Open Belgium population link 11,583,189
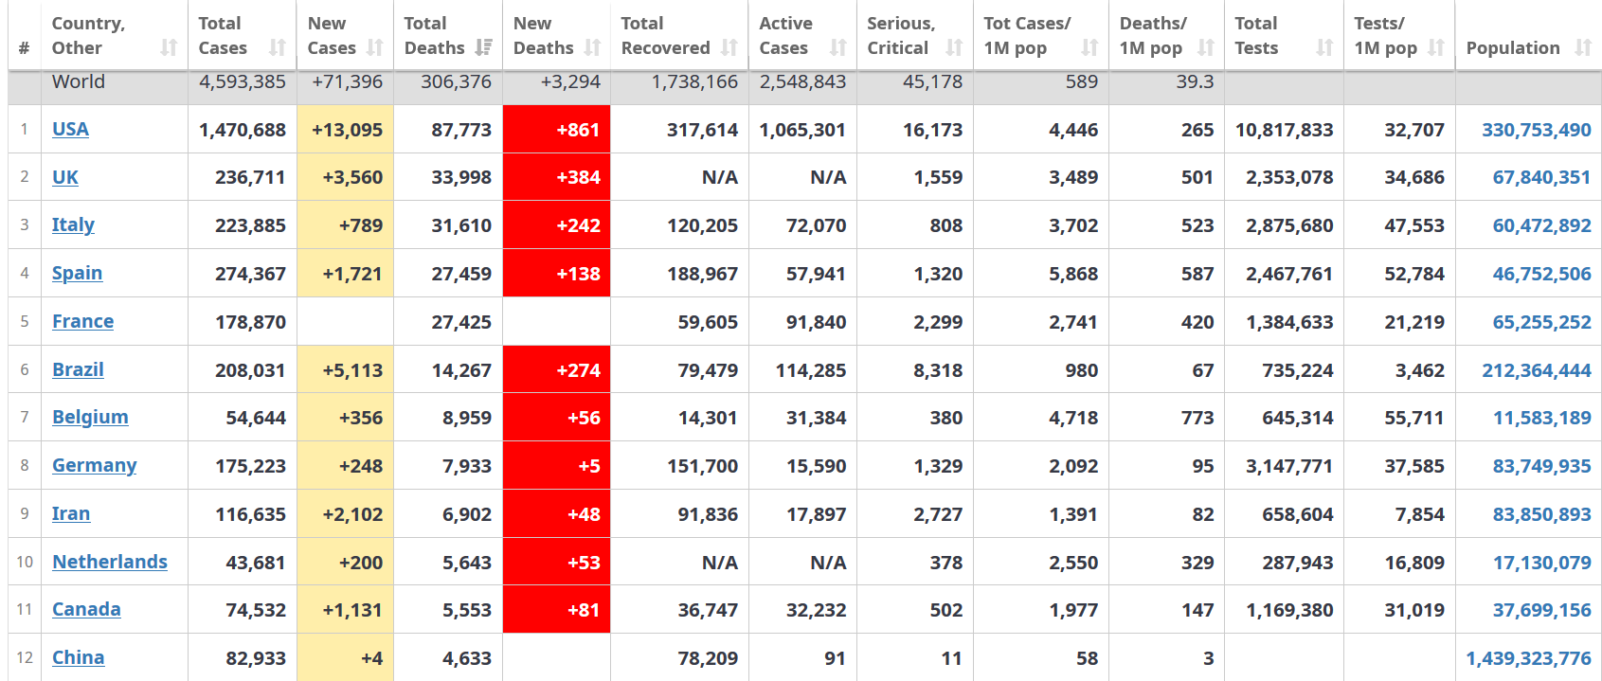Image resolution: width=1602 pixels, height=681 pixels. (x=1542, y=418)
